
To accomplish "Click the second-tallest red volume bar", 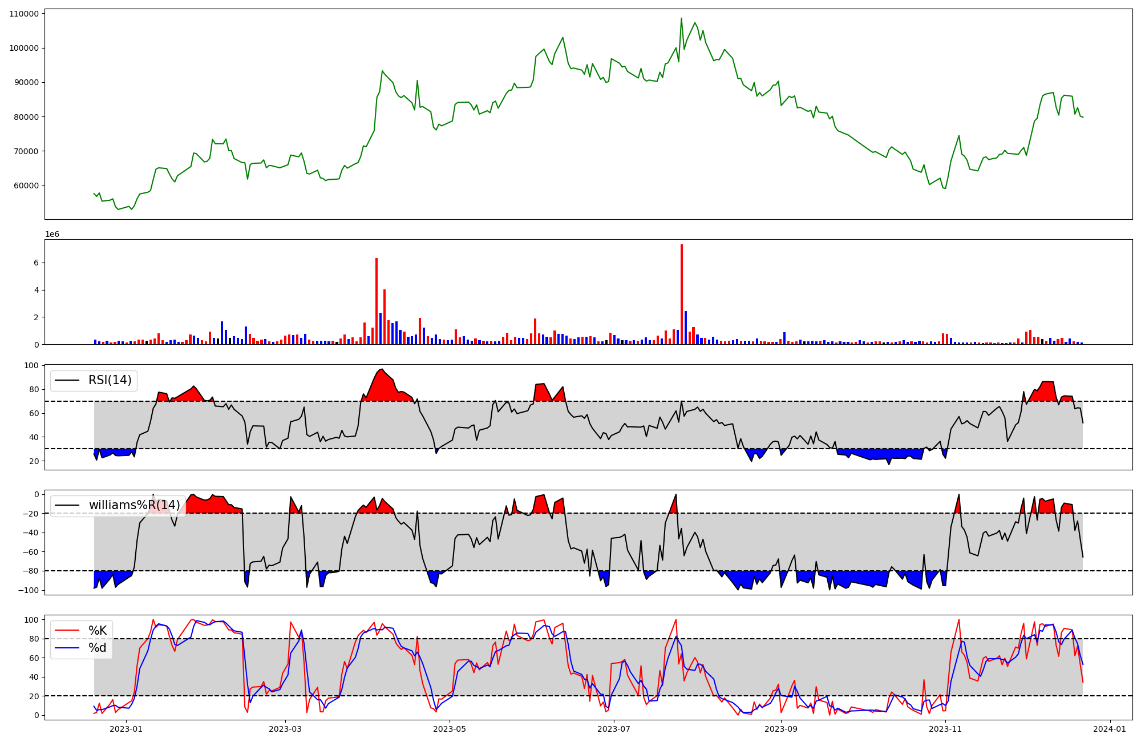I will [x=377, y=301].
